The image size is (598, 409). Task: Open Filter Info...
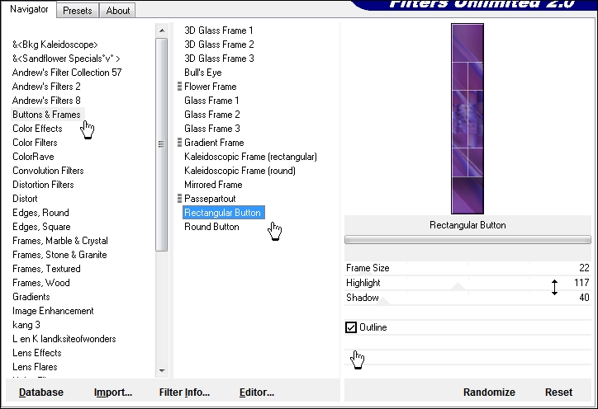pyautogui.click(x=184, y=393)
